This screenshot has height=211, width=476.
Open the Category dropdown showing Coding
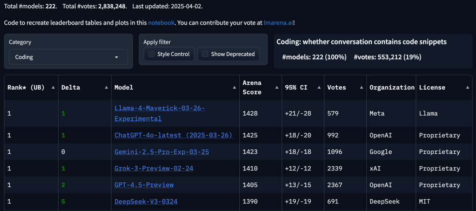pos(68,57)
